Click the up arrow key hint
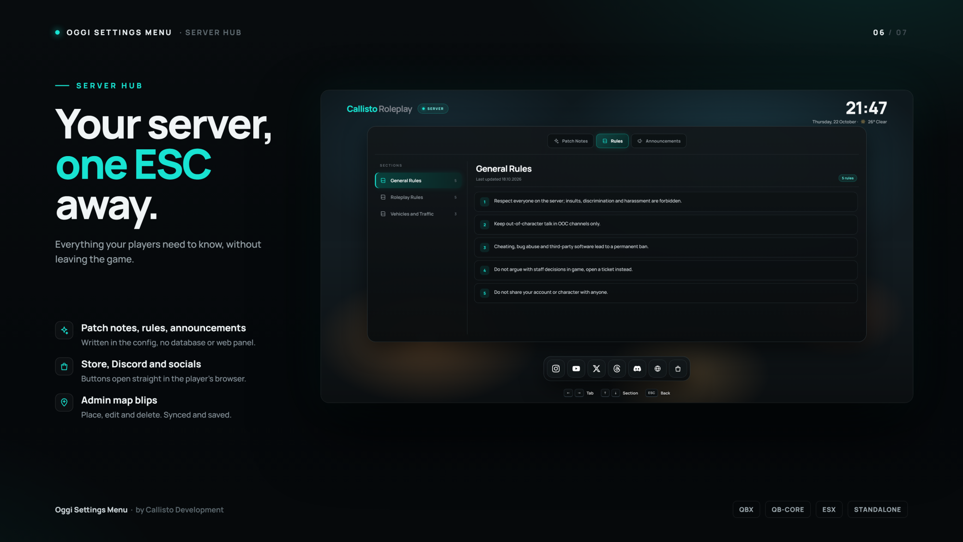Image resolution: width=963 pixels, height=542 pixels. (605, 393)
